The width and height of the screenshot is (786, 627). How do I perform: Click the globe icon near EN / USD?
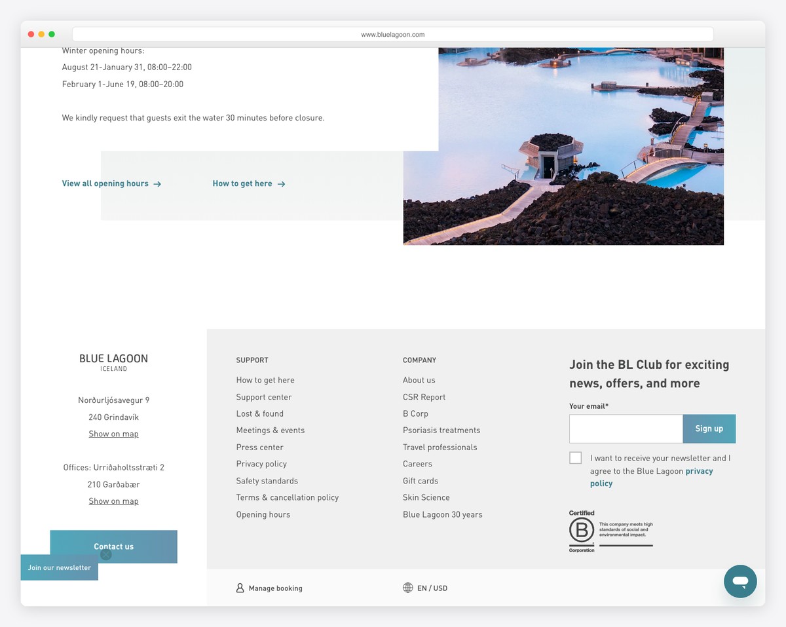[x=407, y=588]
